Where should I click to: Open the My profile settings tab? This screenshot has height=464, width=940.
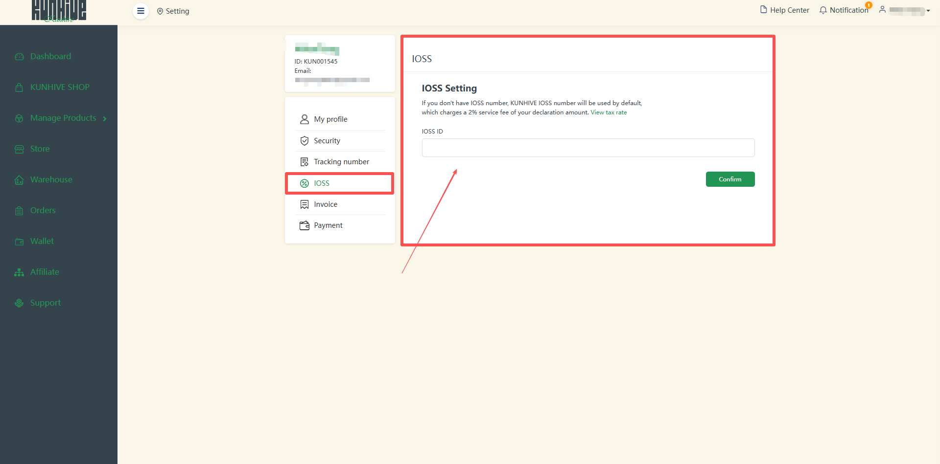point(330,119)
